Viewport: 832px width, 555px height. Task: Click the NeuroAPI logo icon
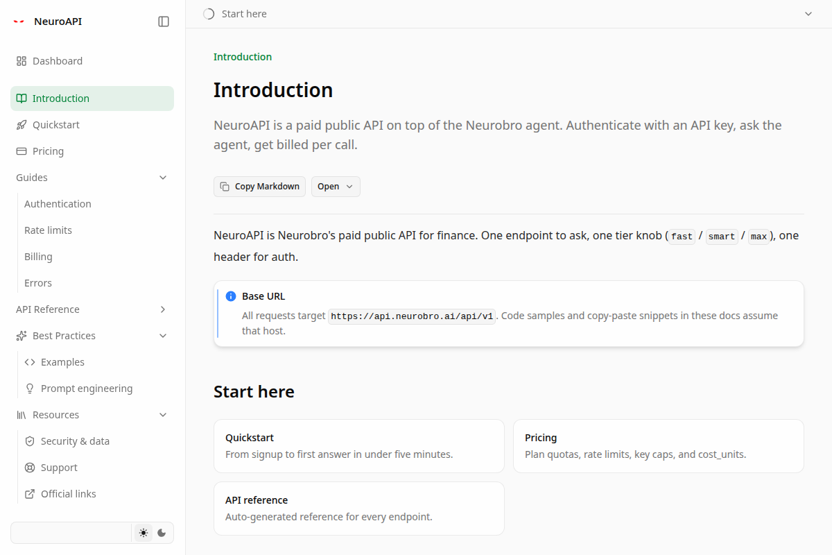coord(19,22)
